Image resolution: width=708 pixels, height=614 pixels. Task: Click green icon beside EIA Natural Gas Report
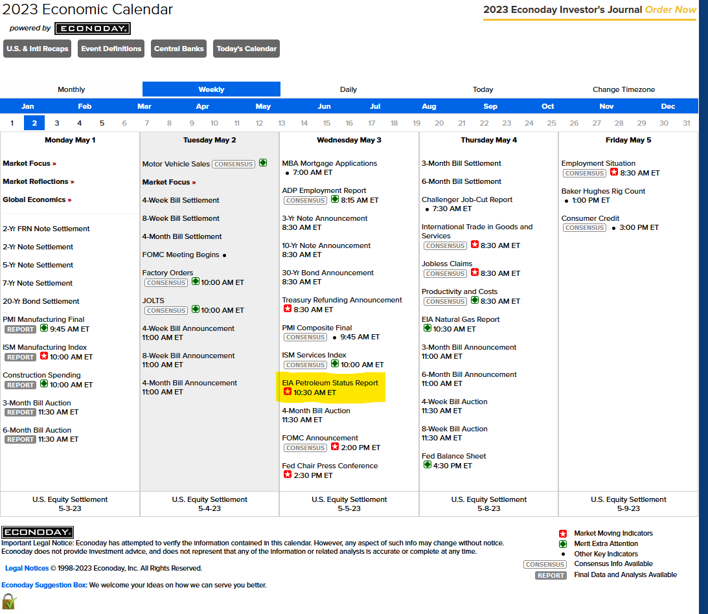(x=427, y=328)
